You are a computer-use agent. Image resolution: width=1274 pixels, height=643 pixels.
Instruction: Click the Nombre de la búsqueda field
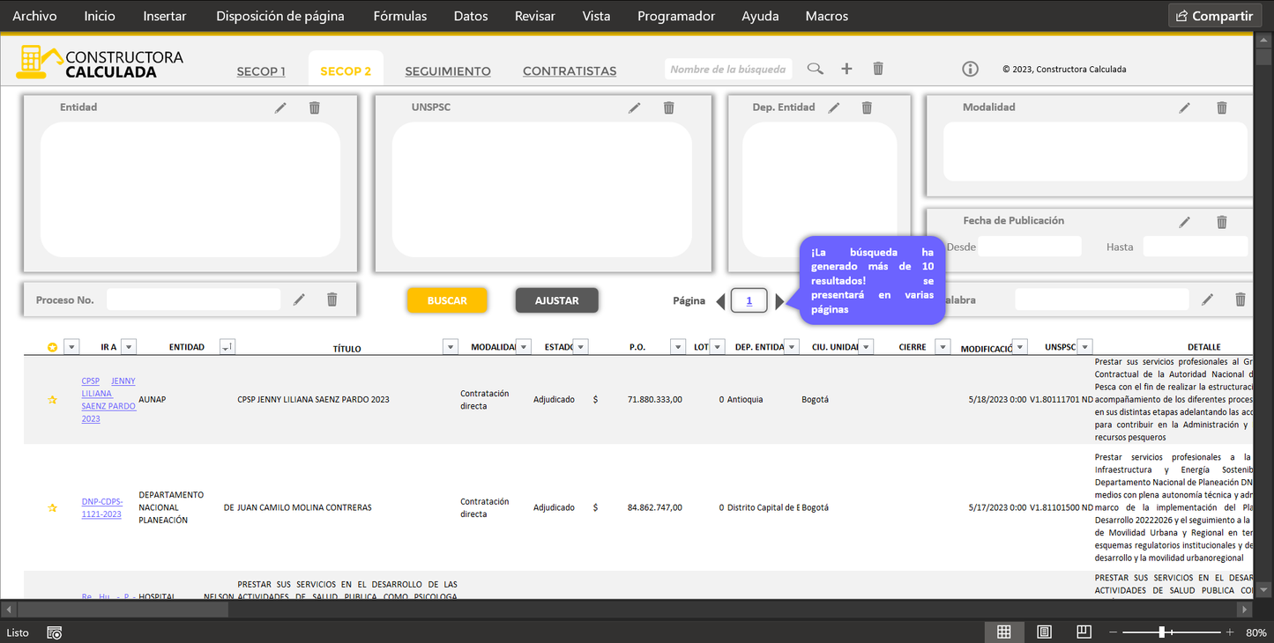coord(727,69)
